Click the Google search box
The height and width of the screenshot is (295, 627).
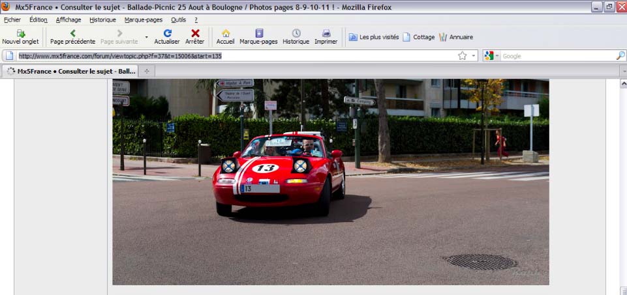click(x=558, y=56)
